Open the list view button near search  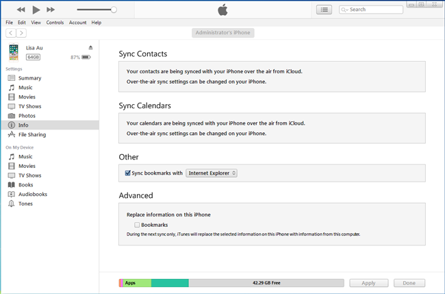[x=324, y=10]
